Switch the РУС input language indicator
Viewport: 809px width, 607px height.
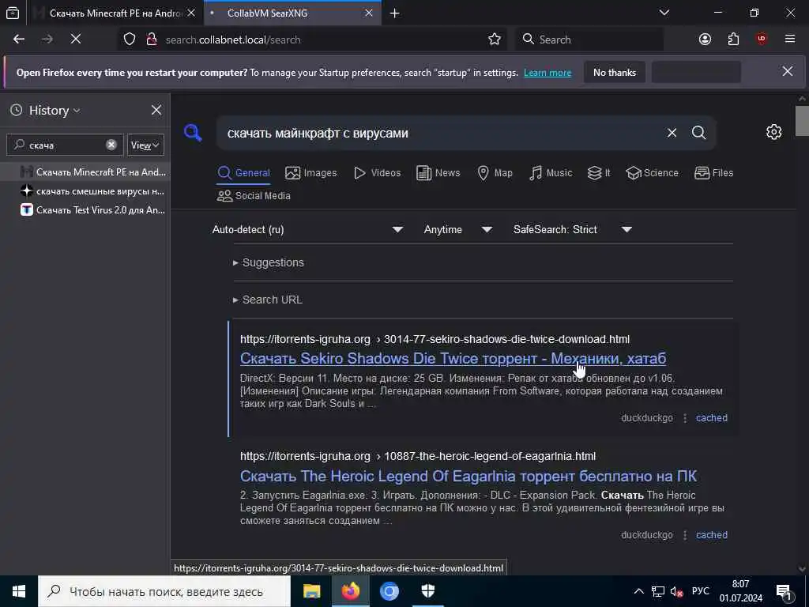coord(700,591)
